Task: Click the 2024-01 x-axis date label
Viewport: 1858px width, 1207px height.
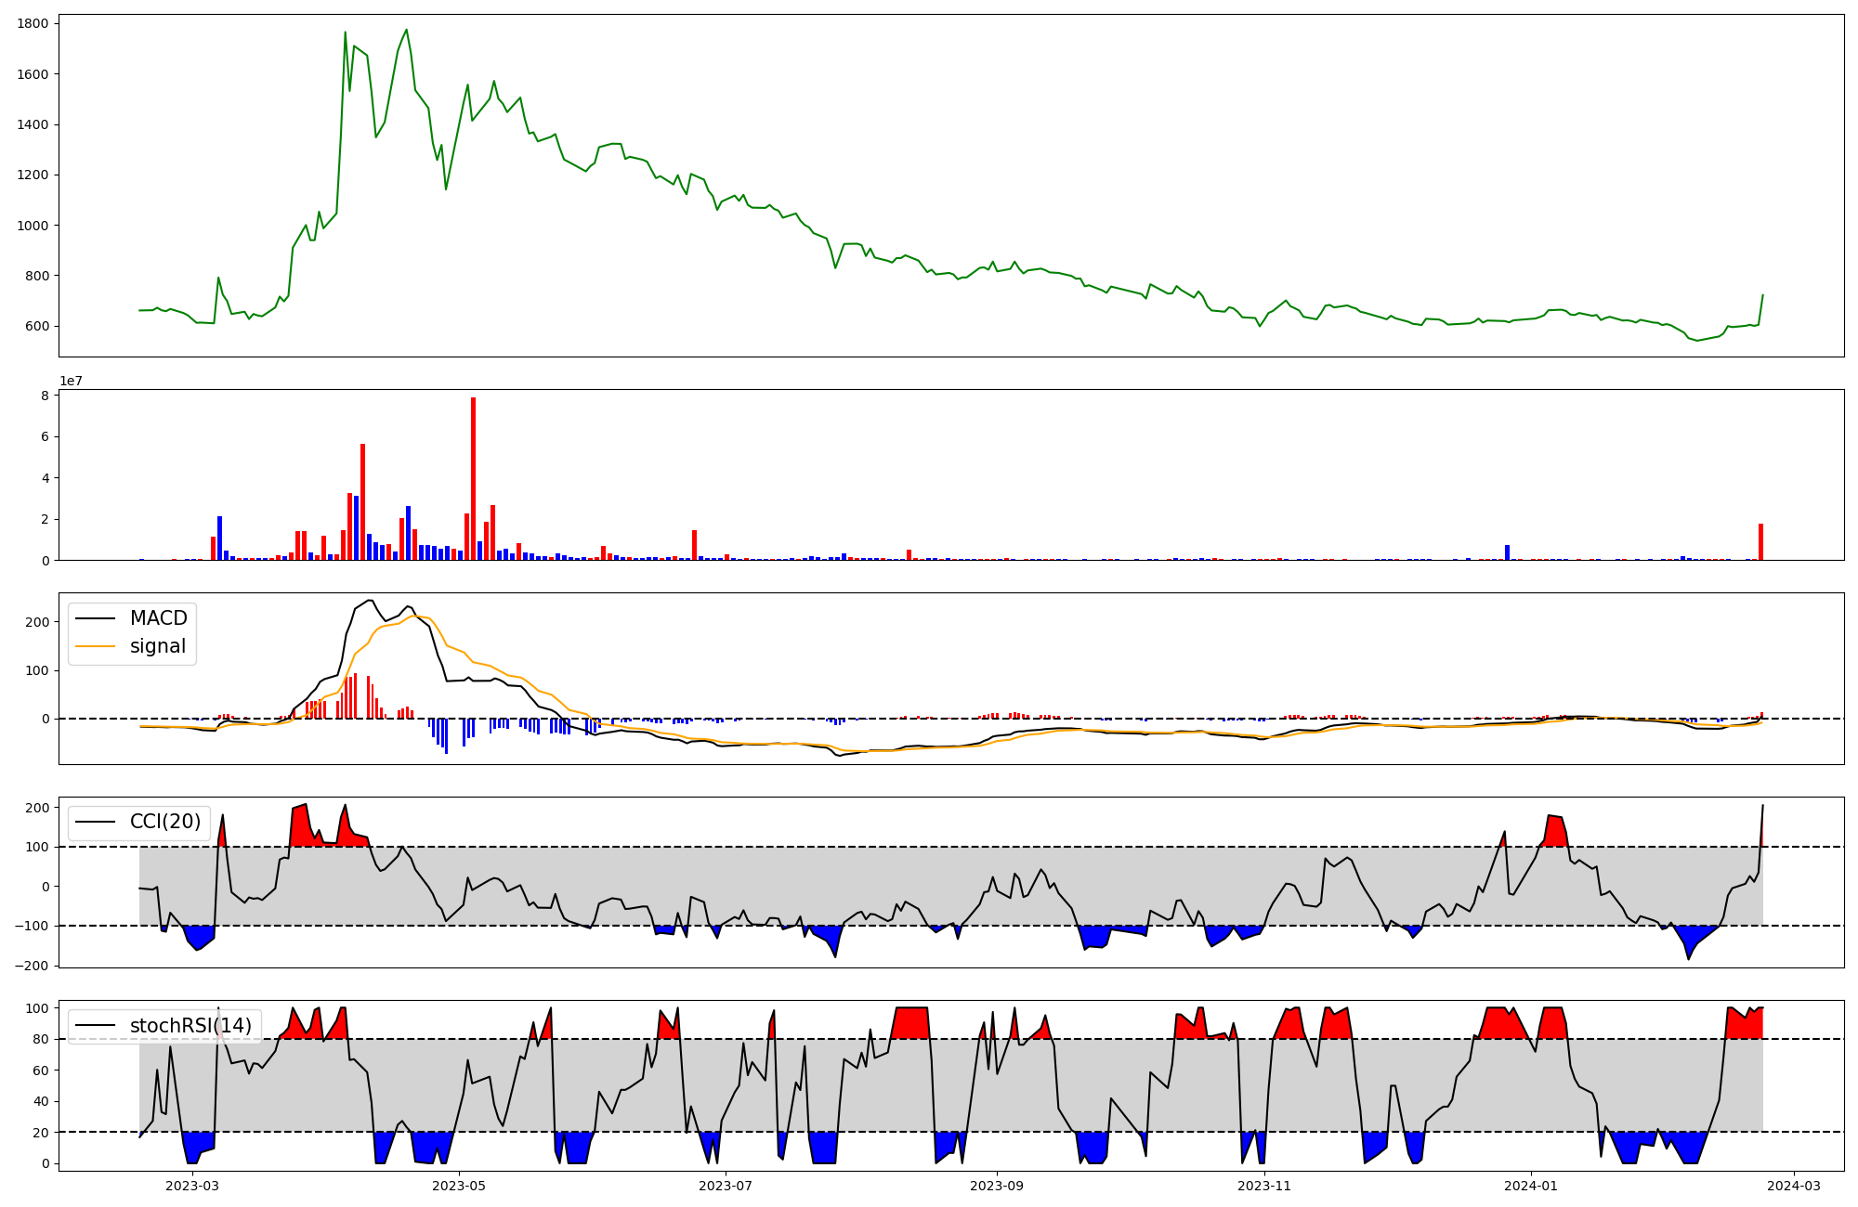Action: (x=1530, y=1186)
